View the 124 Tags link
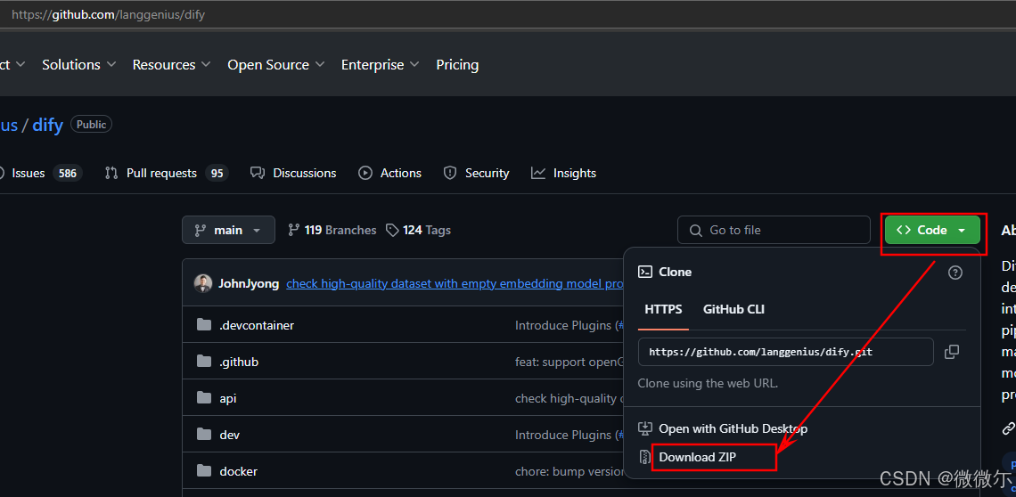This screenshot has height=497, width=1016. click(x=418, y=230)
